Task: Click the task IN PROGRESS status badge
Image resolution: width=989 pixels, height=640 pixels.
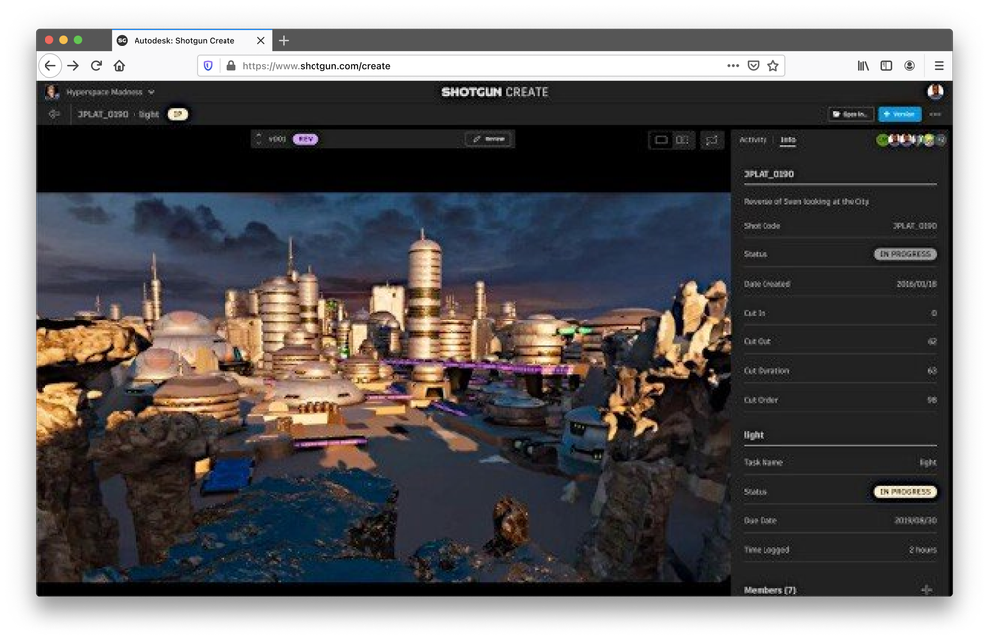Action: (905, 491)
